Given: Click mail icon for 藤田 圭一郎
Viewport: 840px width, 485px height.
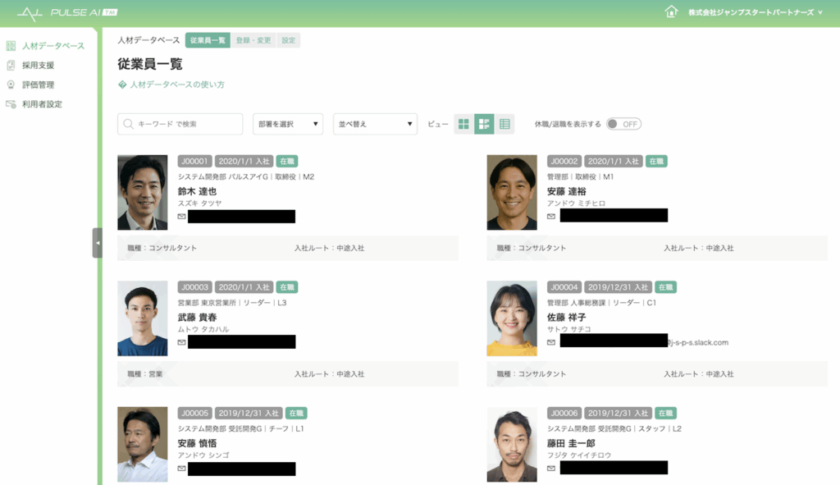Looking at the screenshot, I should click(x=550, y=469).
